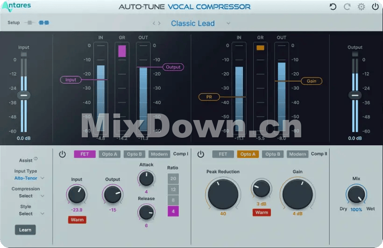Viewport: 383px width, 248px height.
Task: Set ratio to 4
Action: click(173, 212)
